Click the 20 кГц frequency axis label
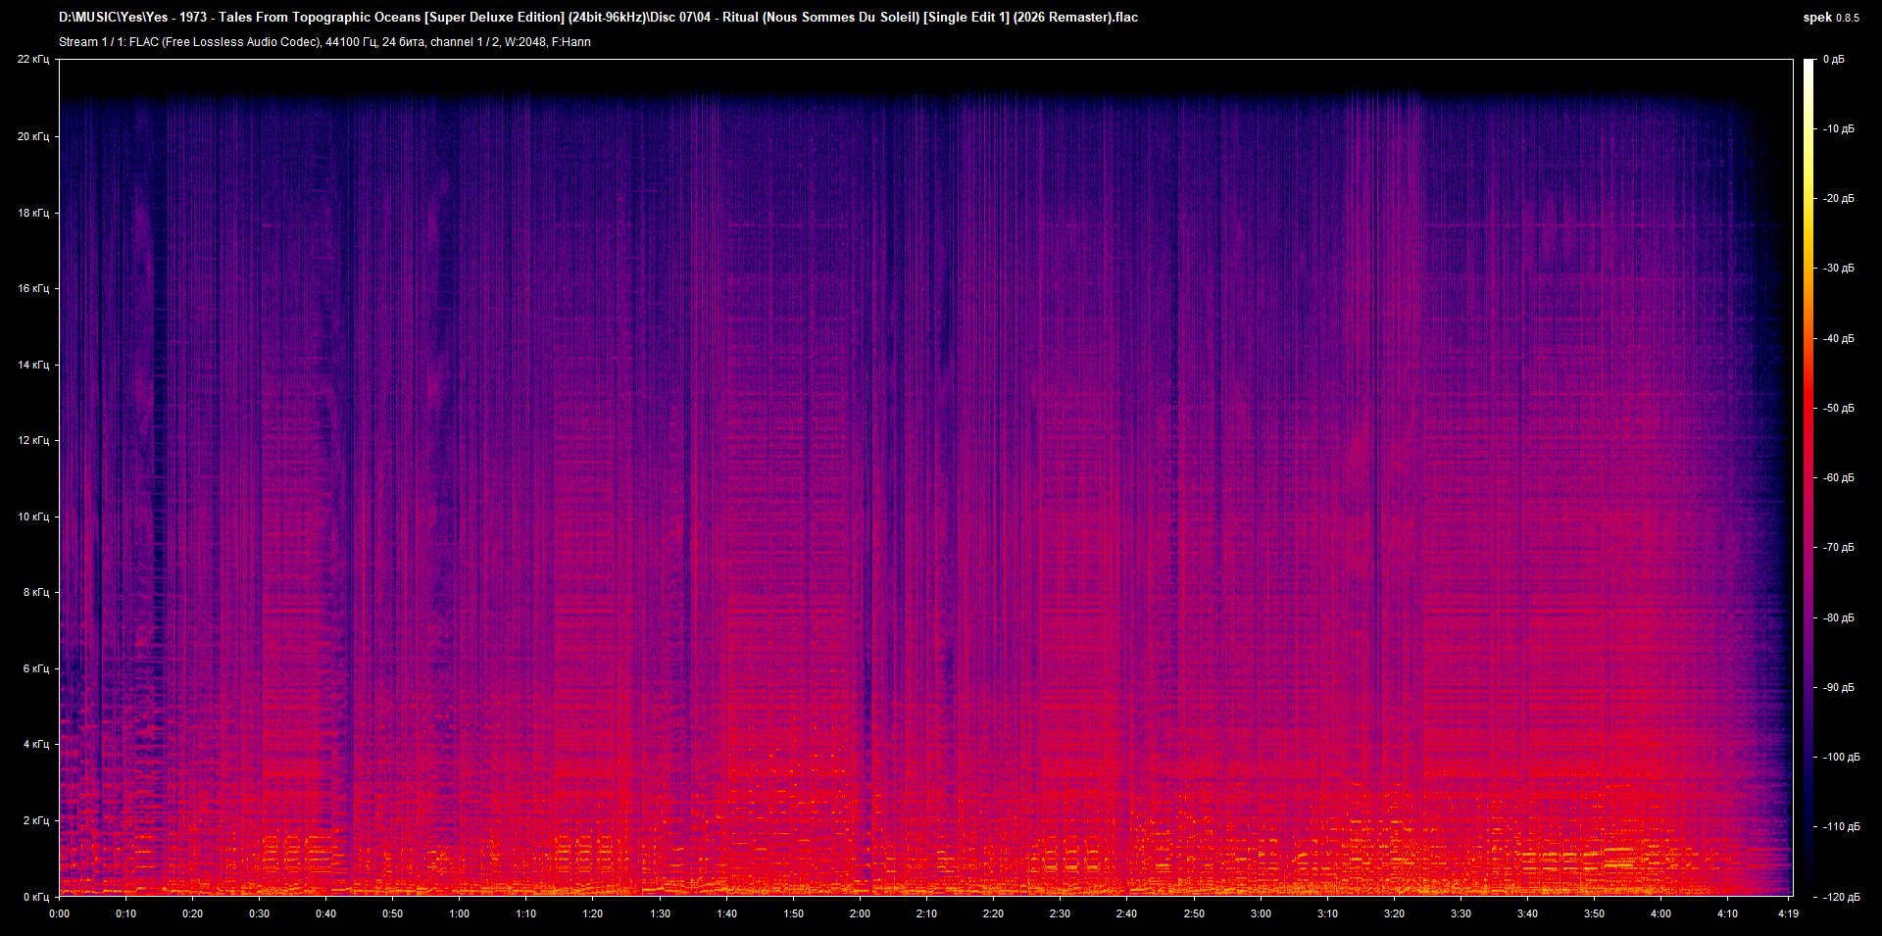The image size is (1882, 936). [x=33, y=136]
